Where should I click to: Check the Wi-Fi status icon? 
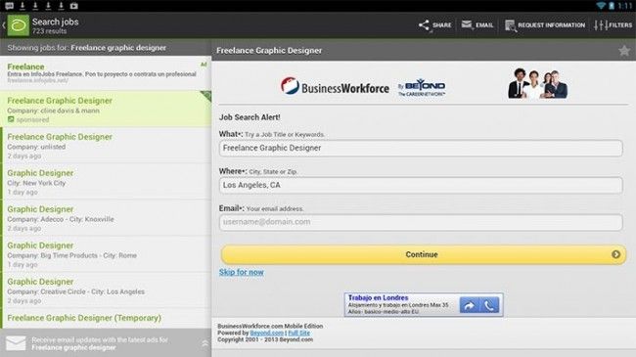pos(601,6)
